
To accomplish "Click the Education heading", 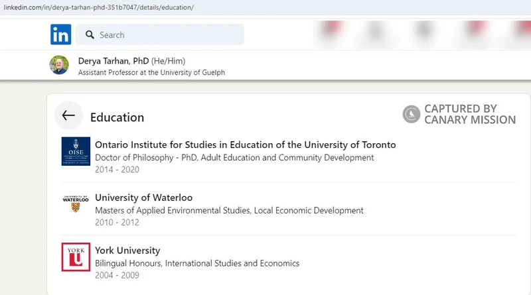I will pos(117,117).
